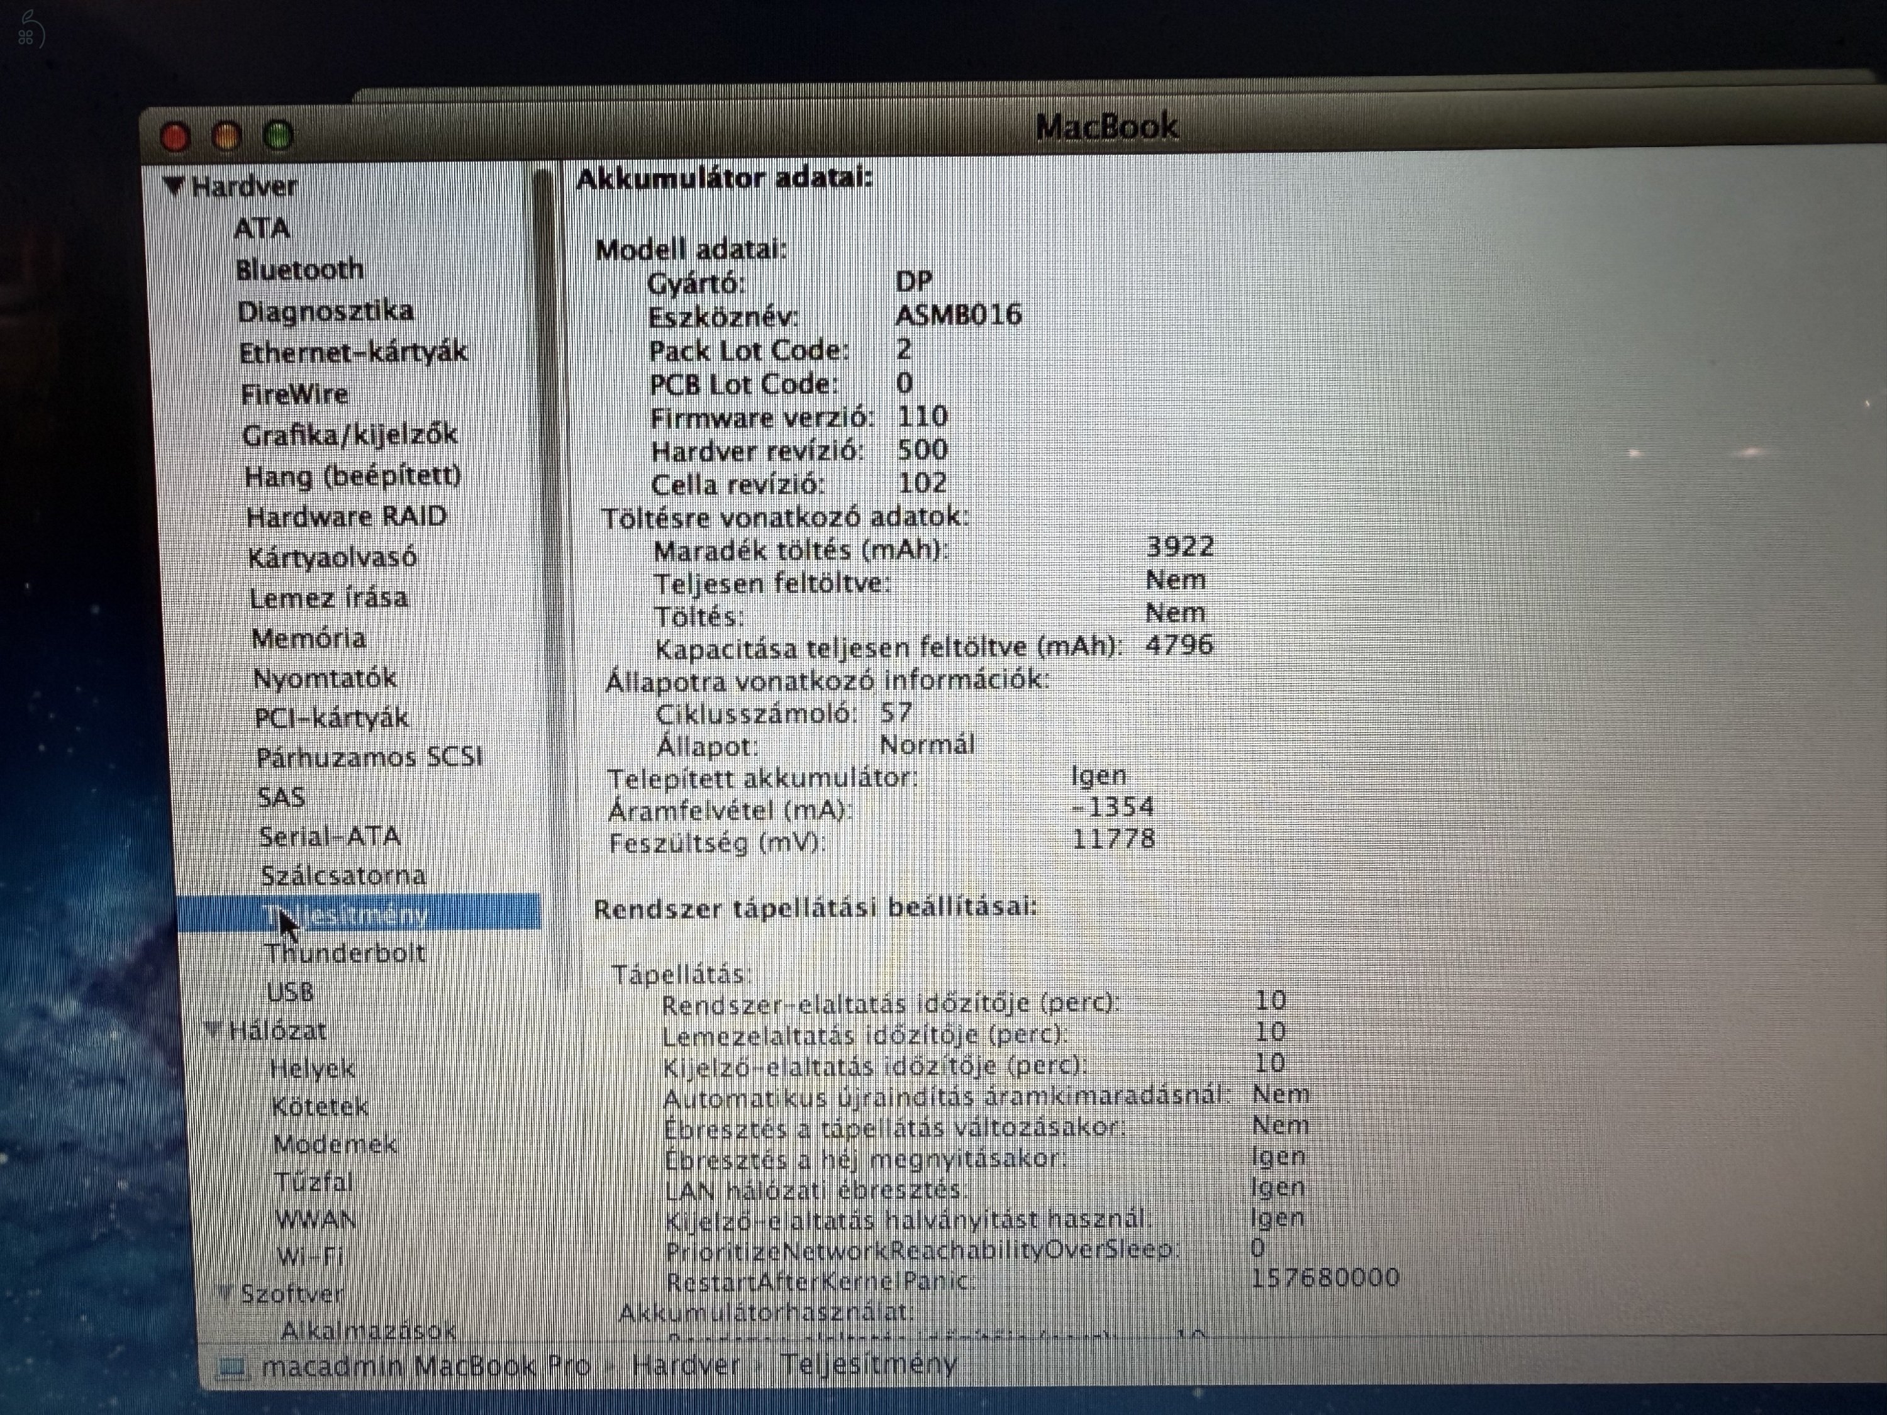Select Hardware RAID in the sidebar

click(345, 518)
